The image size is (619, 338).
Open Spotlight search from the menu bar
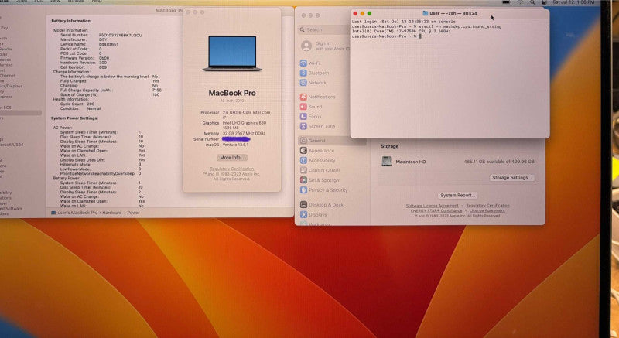[x=532, y=2]
